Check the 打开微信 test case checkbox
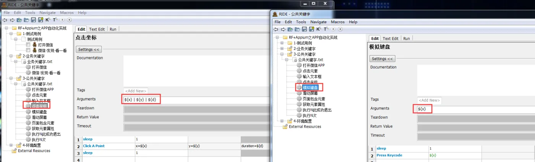Screen dimensions: 535x162 [28, 44]
